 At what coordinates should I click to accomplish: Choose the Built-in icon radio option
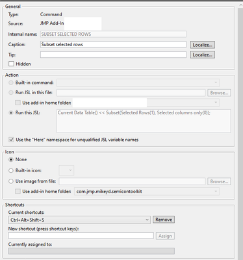pyautogui.click(x=11, y=170)
